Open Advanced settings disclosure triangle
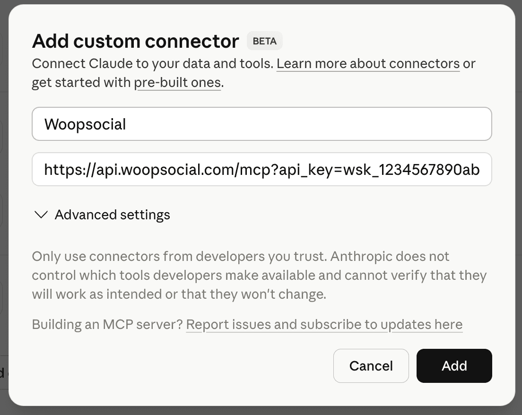The image size is (522, 415). [41, 215]
